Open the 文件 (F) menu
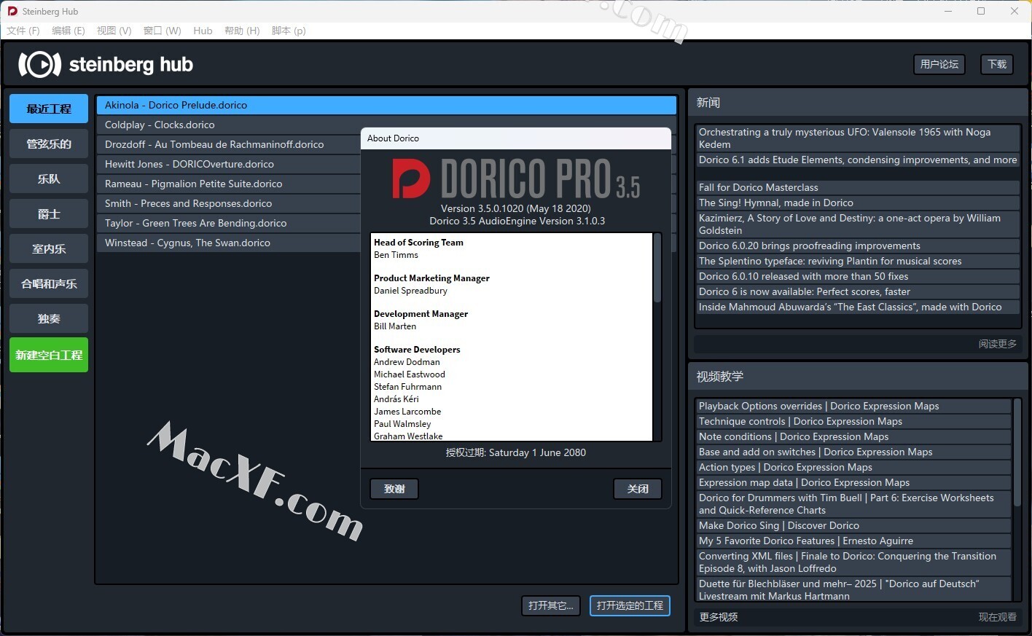The image size is (1032, 636). click(23, 31)
